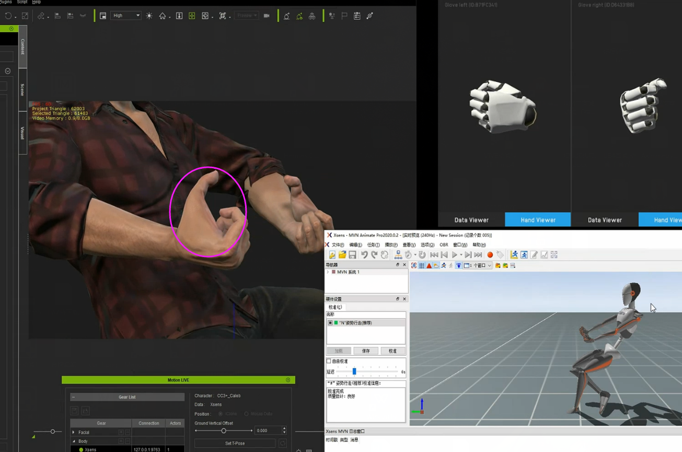Select the Mocap Data position radio button
Viewport: 682px width, 452px height.
[x=246, y=414]
